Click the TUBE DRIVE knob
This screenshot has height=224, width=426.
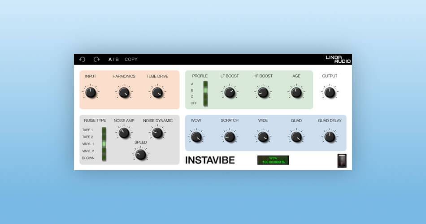(x=157, y=93)
